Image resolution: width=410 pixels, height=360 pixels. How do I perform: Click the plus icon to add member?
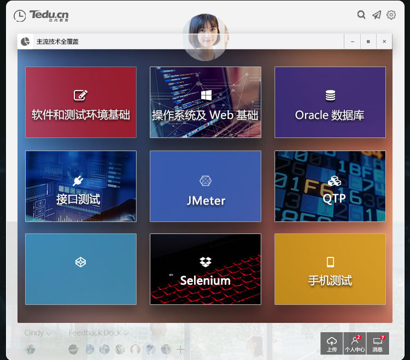coord(180,349)
